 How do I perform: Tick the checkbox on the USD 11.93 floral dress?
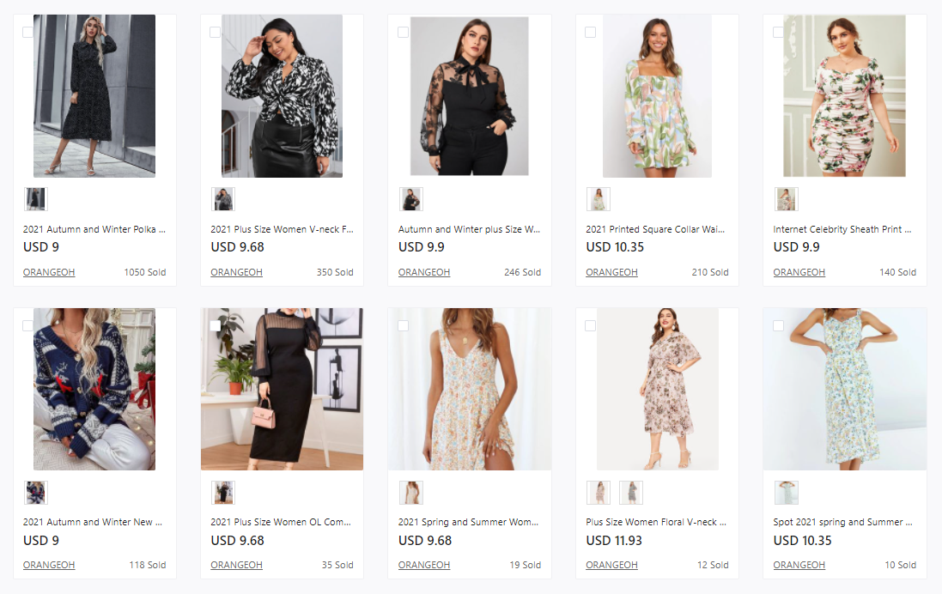[590, 325]
